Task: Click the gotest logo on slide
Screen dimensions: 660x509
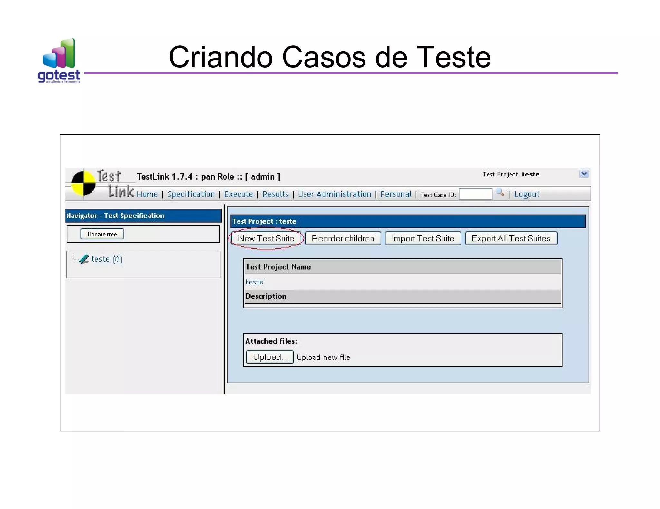Action: click(59, 61)
